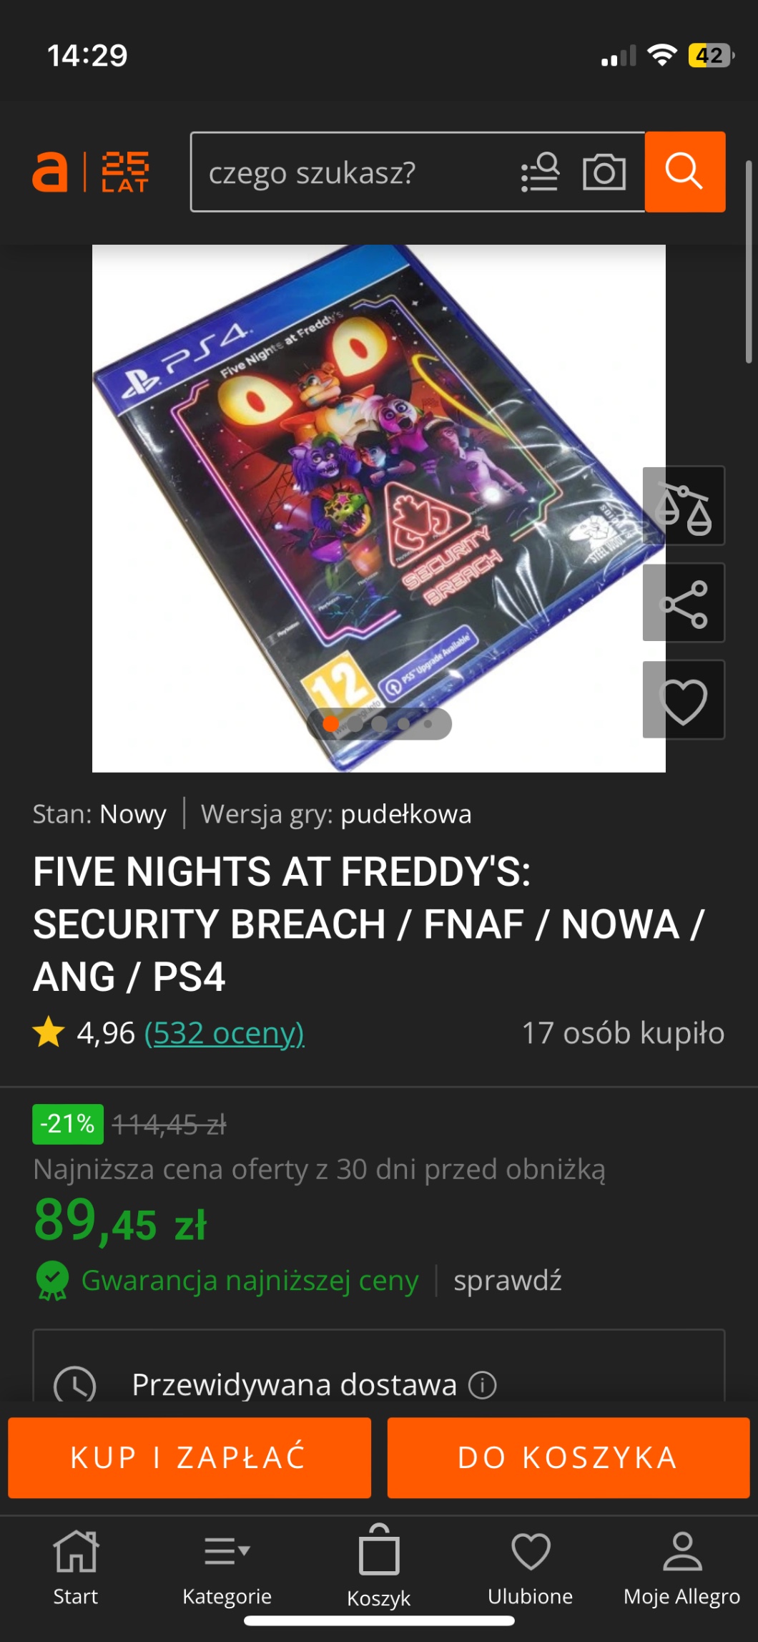The width and height of the screenshot is (758, 1642).
Task: Go to the Start tab
Action: click(76, 1567)
